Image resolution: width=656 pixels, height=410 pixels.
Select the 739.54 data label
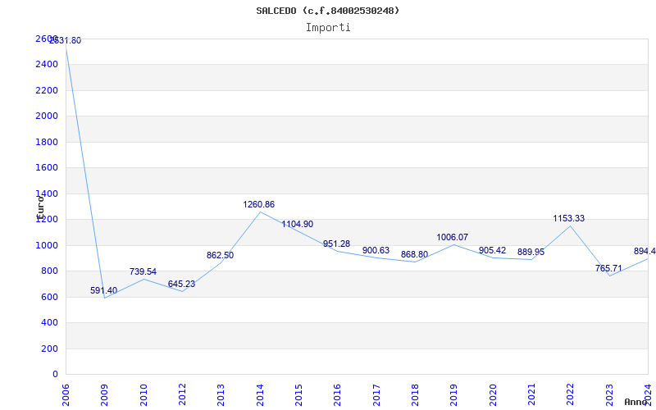pyautogui.click(x=143, y=271)
